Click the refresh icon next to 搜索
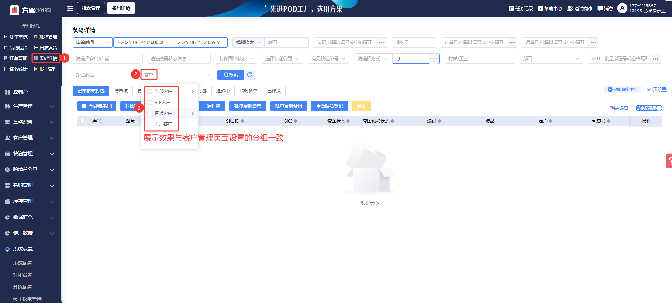Image resolution: width=672 pixels, height=303 pixels. 250,75
